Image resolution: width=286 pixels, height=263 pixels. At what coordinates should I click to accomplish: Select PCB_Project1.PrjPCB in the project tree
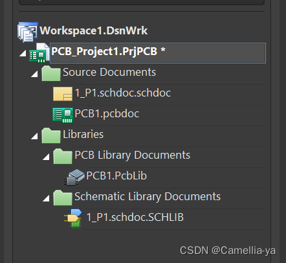coord(158,53)
